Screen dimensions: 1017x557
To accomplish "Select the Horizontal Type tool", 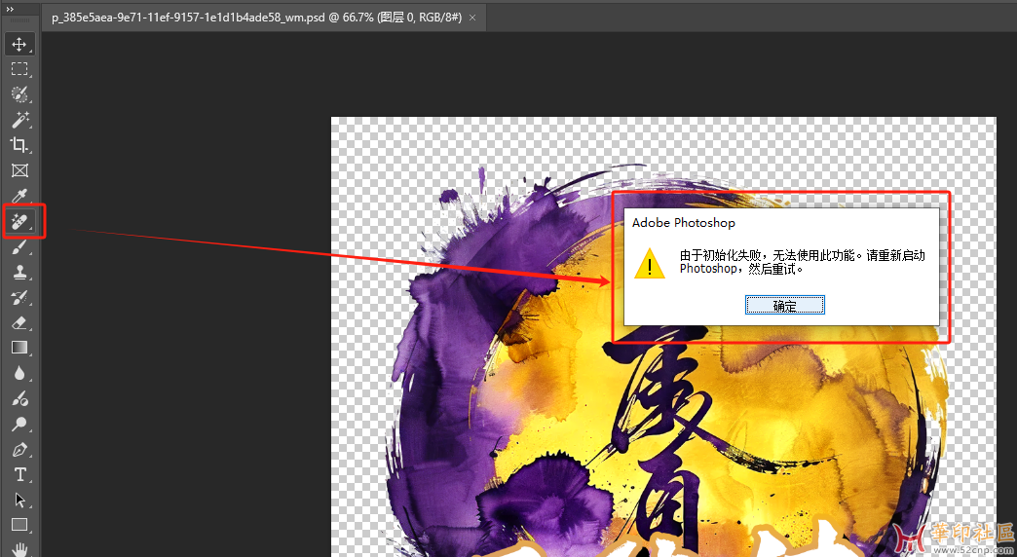I will pyautogui.click(x=19, y=474).
